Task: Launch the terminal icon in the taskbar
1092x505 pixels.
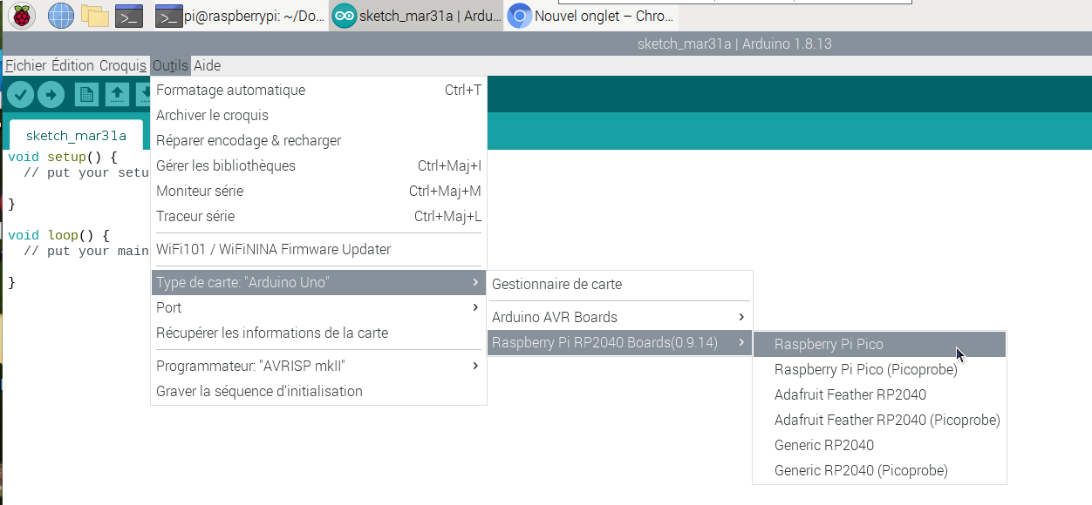Action: (129, 16)
